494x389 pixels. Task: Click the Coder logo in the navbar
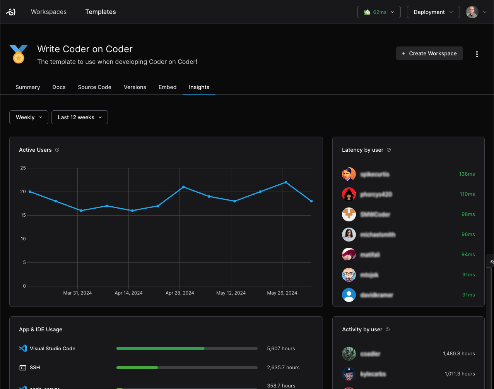coord(11,12)
